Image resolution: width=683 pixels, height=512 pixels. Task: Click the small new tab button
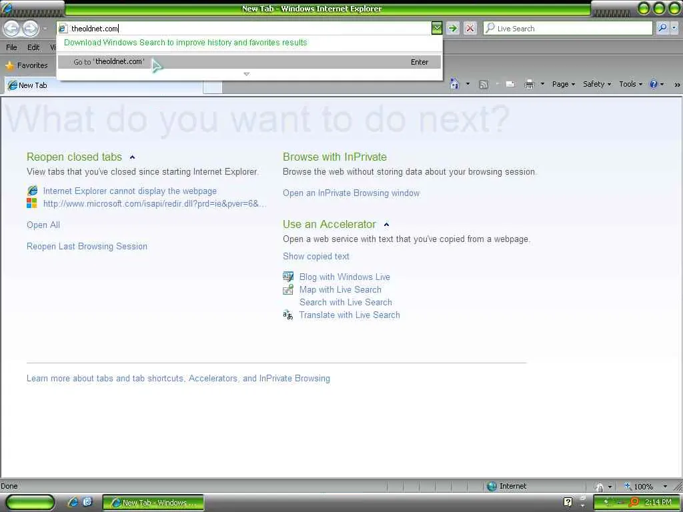click(x=213, y=87)
